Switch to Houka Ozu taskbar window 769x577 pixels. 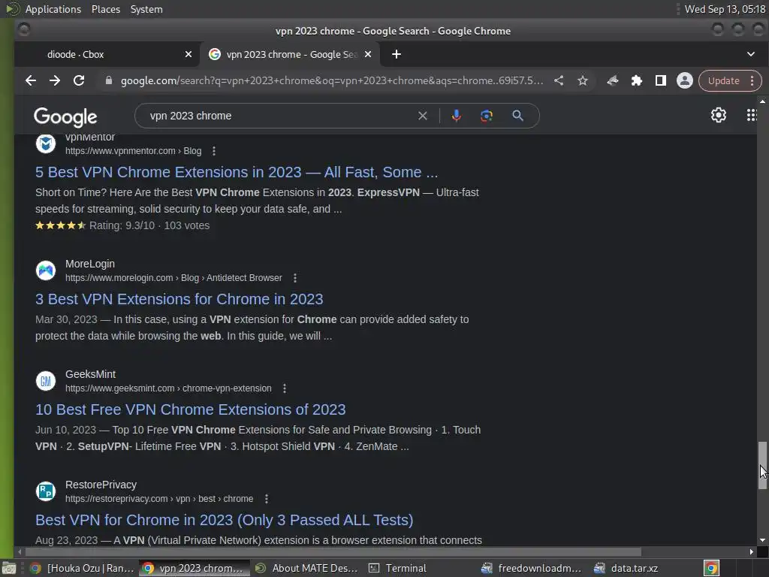click(x=83, y=568)
